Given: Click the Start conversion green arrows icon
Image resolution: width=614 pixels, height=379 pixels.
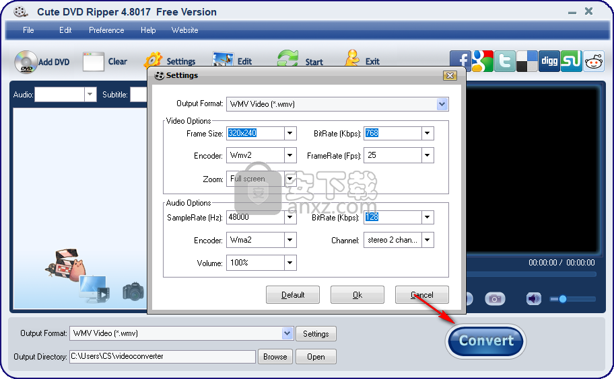Looking at the screenshot, I should point(288,59).
